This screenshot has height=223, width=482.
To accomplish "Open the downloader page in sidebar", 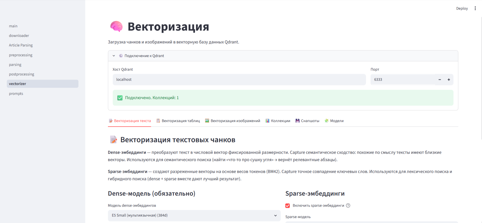I will click(x=43, y=36).
